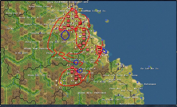
Task: Click the A Ro (SF) label
Action: point(22,53)
